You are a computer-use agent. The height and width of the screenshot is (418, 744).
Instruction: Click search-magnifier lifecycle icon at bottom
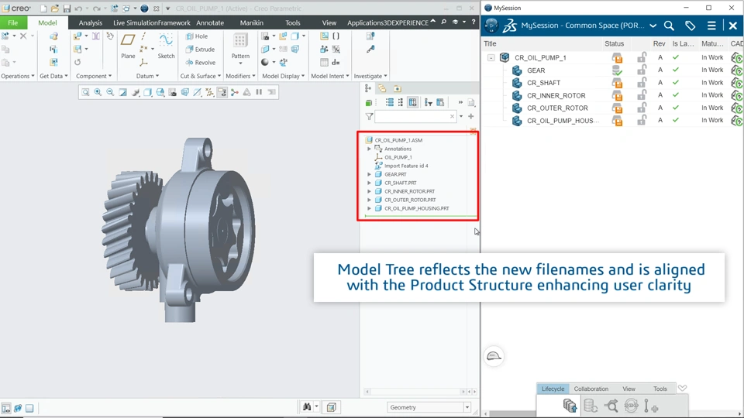click(x=611, y=406)
